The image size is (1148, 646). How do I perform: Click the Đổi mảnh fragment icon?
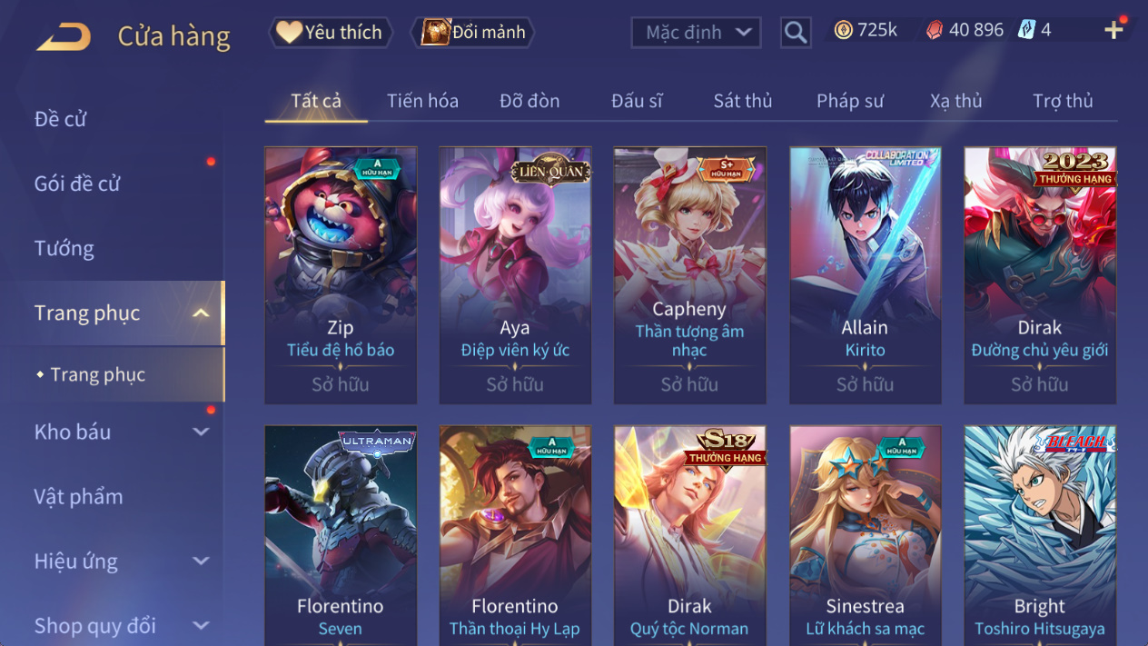(436, 33)
